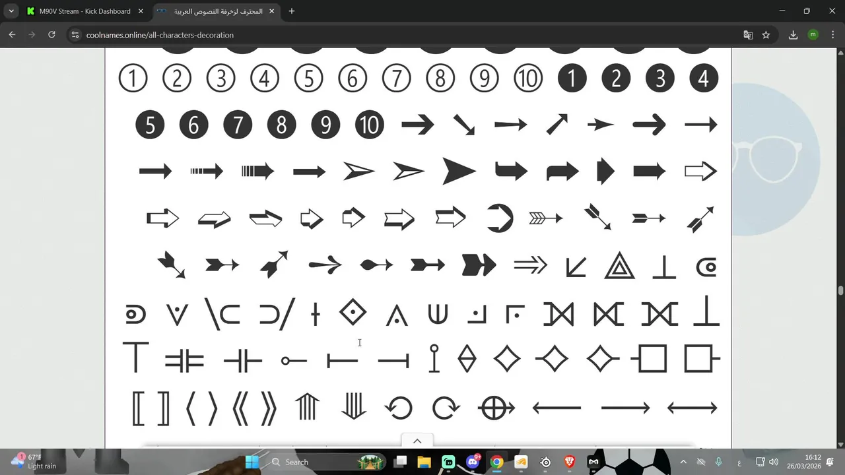Expand the bottom panel chevron on page
The image size is (845, 475).
click(417, 441)
